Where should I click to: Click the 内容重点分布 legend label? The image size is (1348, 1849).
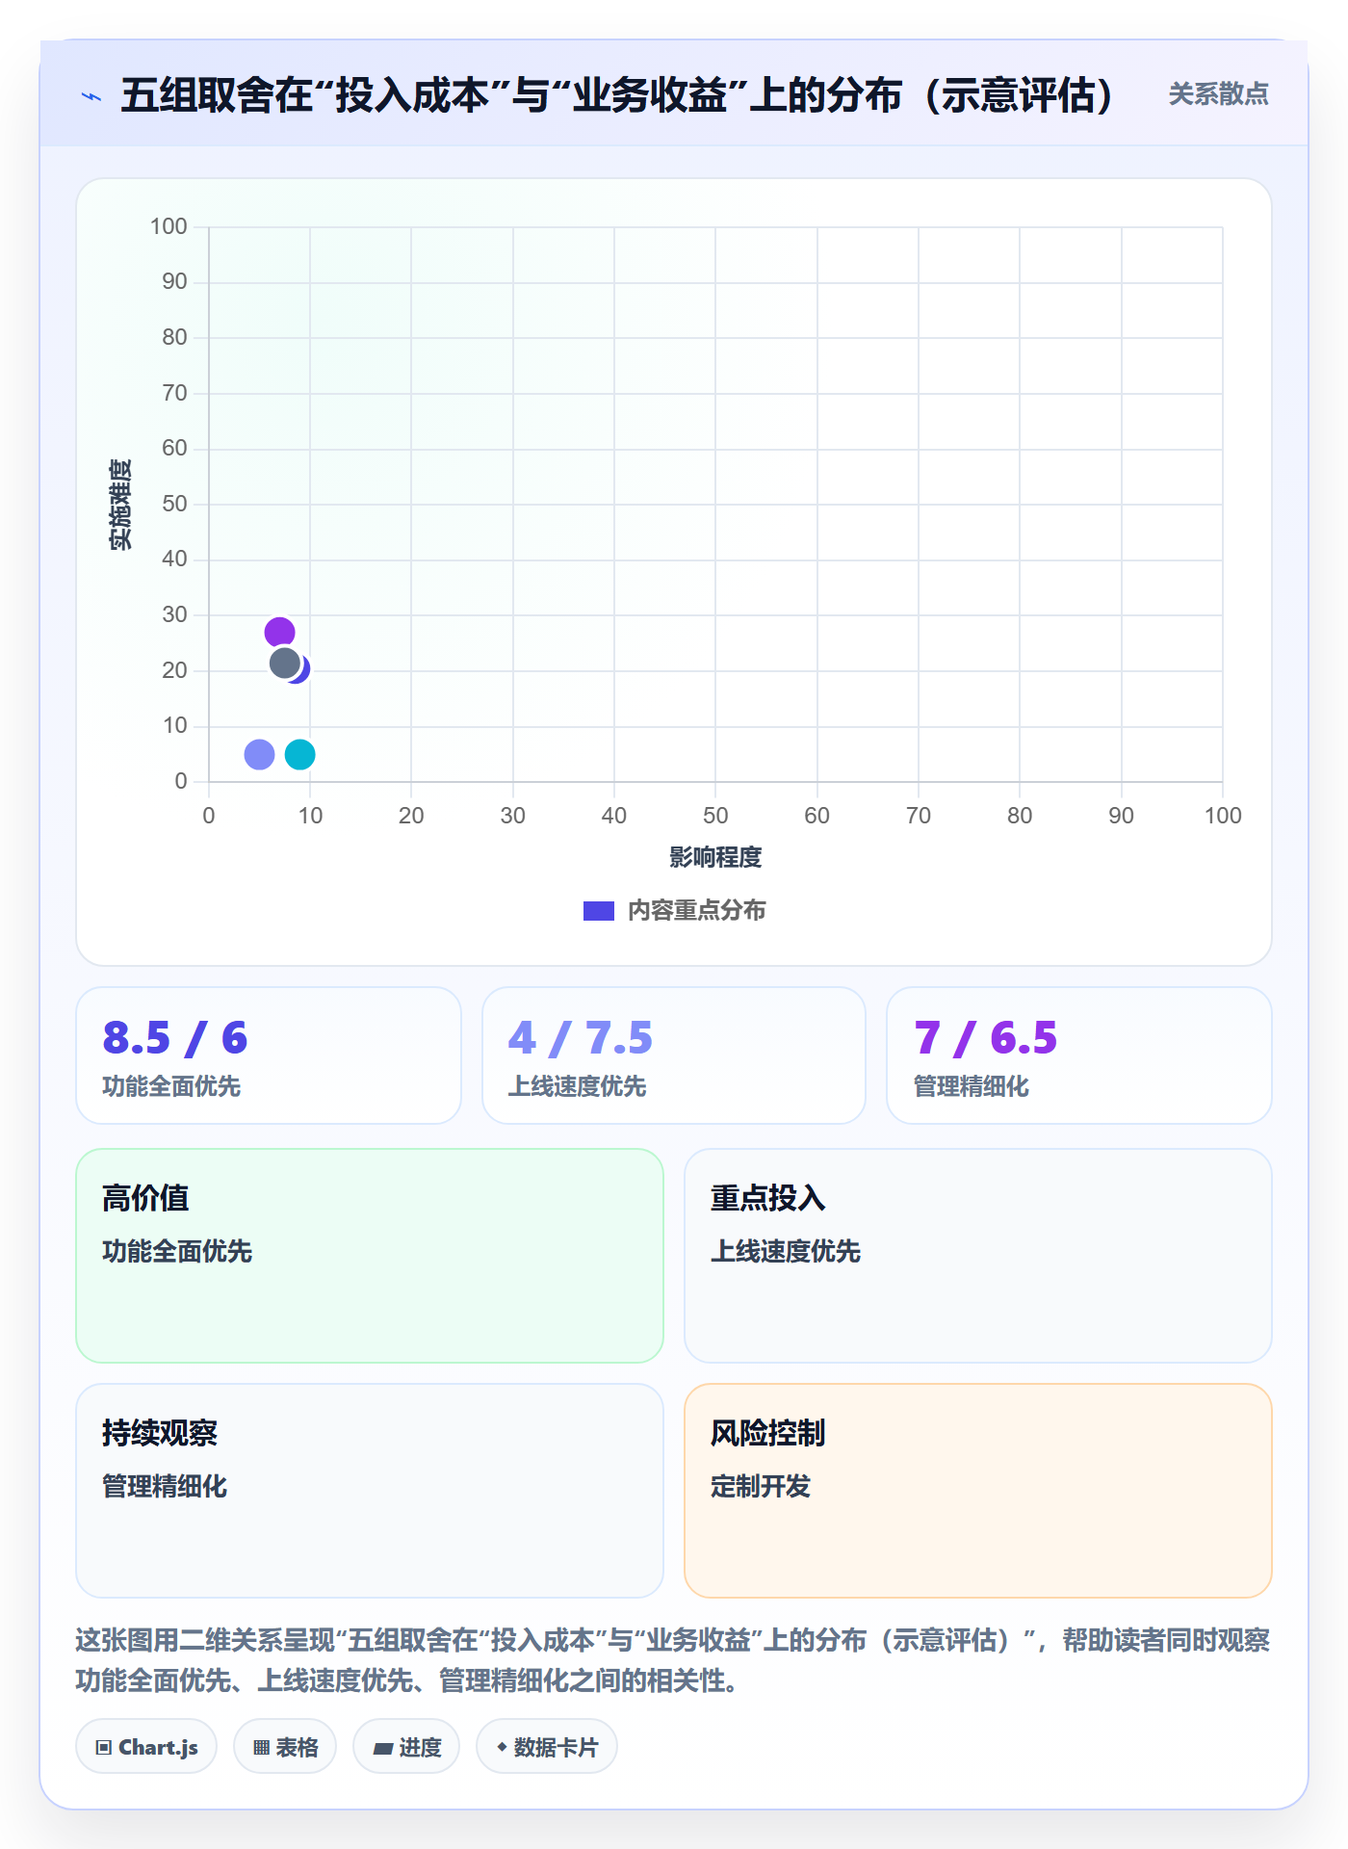click(696, 911)
